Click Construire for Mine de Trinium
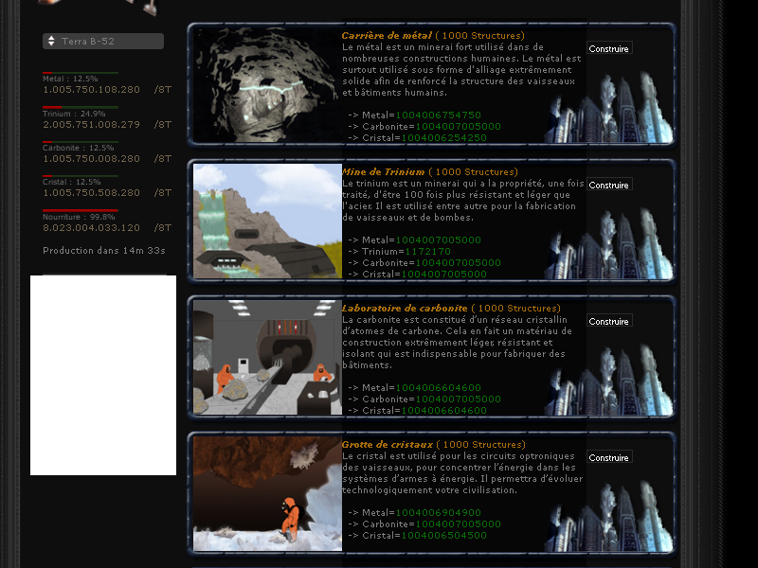758x568 pixels. click(608, 185)
